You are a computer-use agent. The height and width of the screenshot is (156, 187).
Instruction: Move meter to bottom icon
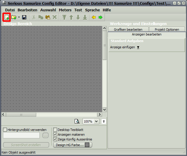point(85,17)
